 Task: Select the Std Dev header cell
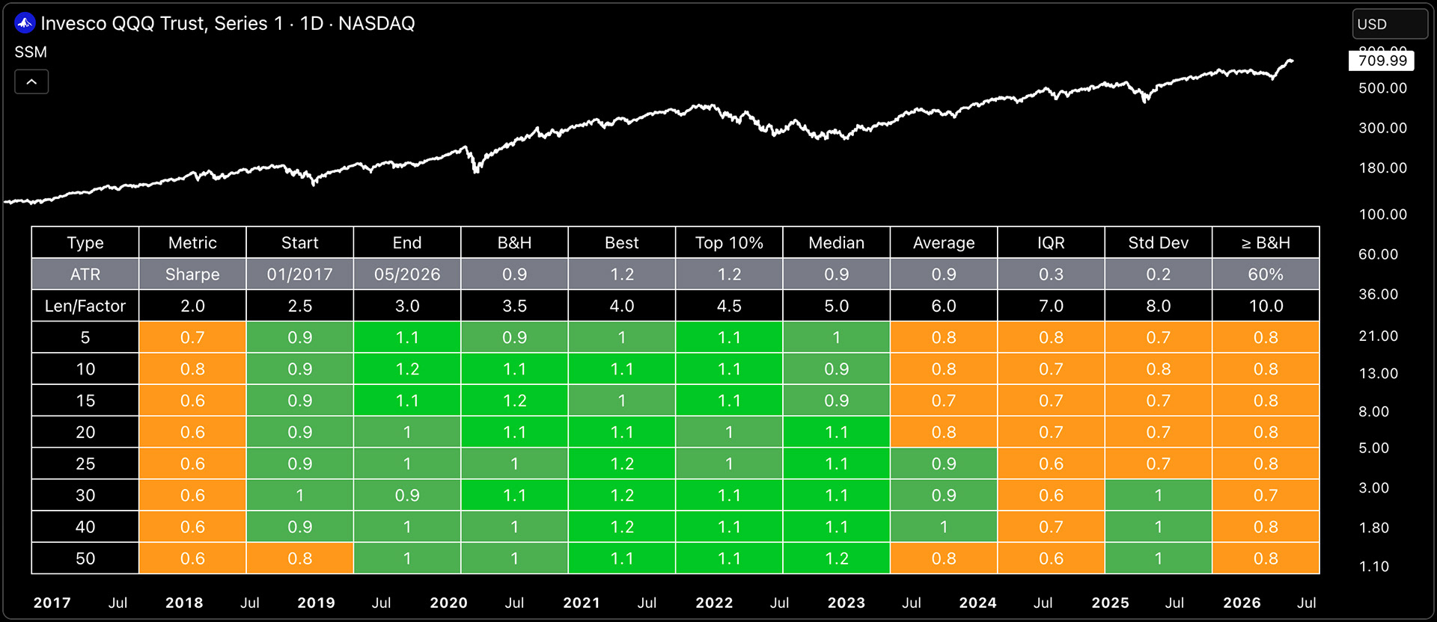click(x=1159, y=243)
